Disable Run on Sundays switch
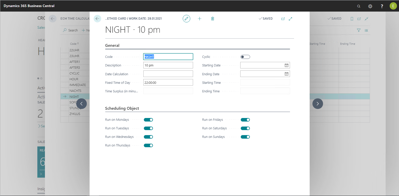This screenshot has width=399, height=196. pos(245,137)
